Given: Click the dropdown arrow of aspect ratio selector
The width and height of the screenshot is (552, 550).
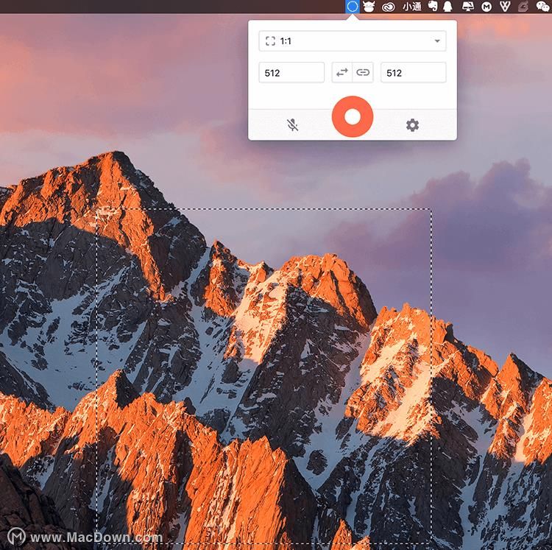Looking at the screenshot, I should (437, 41).
